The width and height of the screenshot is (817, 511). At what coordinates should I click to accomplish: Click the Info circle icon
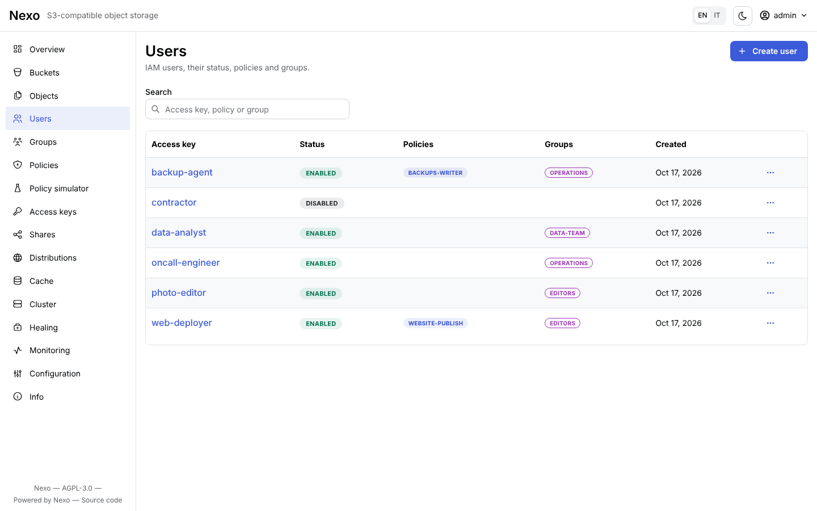click(18, 397)
